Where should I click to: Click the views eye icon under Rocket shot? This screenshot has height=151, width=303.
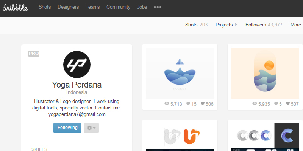coord(167,103)
